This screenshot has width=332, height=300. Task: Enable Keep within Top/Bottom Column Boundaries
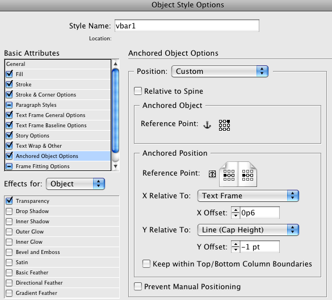(x=146, y=264)
